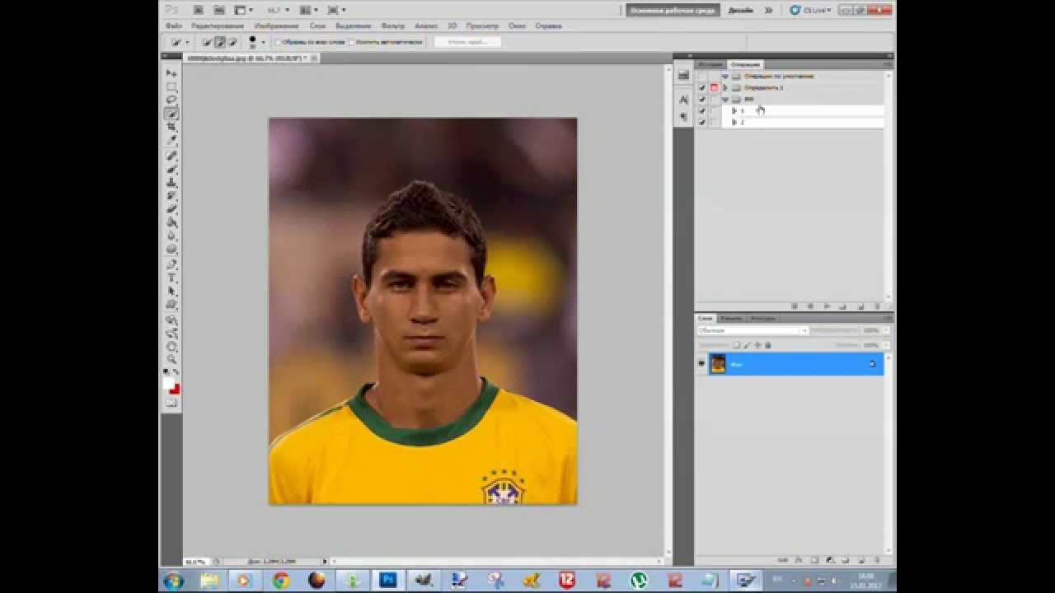Click the red background color swatch

pos(175,389)
